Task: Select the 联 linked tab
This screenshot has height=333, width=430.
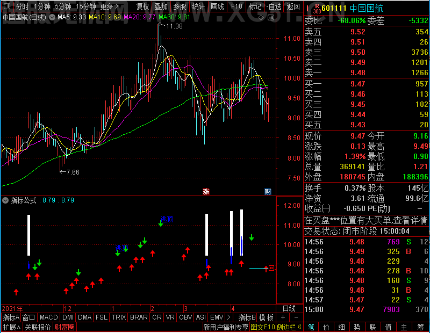Action: click(x=372, y=327)
